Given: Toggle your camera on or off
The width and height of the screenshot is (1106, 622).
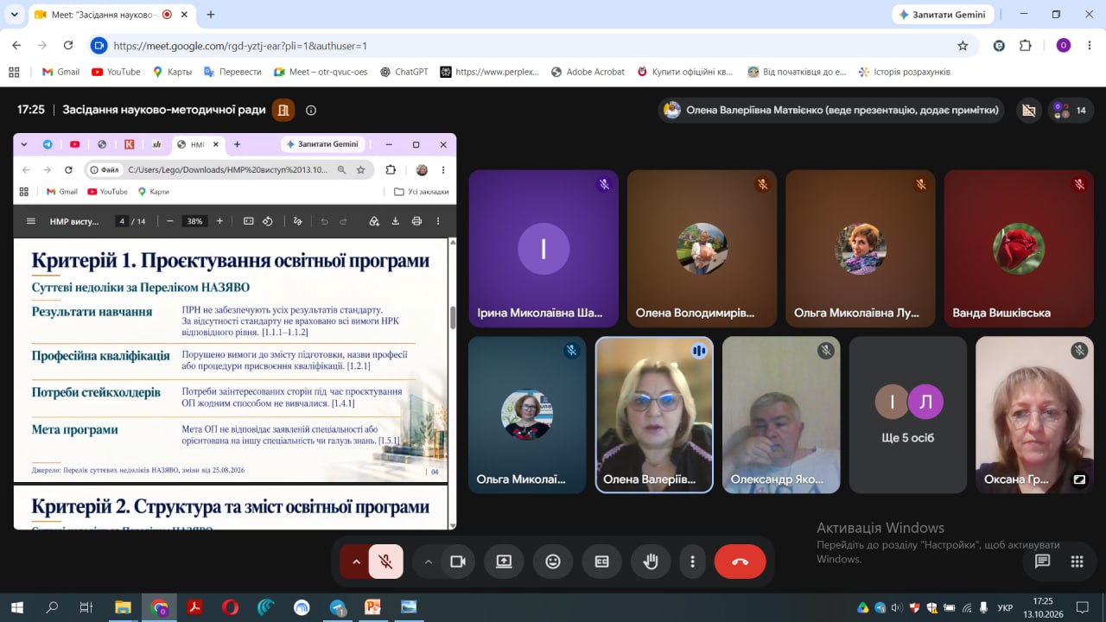Looking at the screenshot, I should click(x=458, y=562).
